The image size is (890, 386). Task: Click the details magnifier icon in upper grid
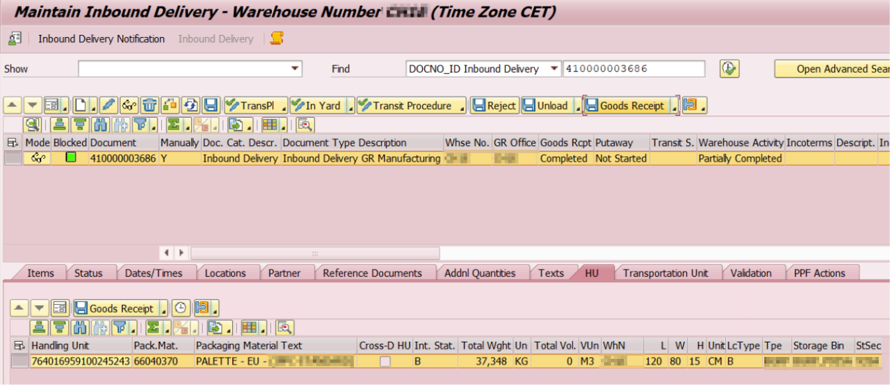(x=32, y=124)
